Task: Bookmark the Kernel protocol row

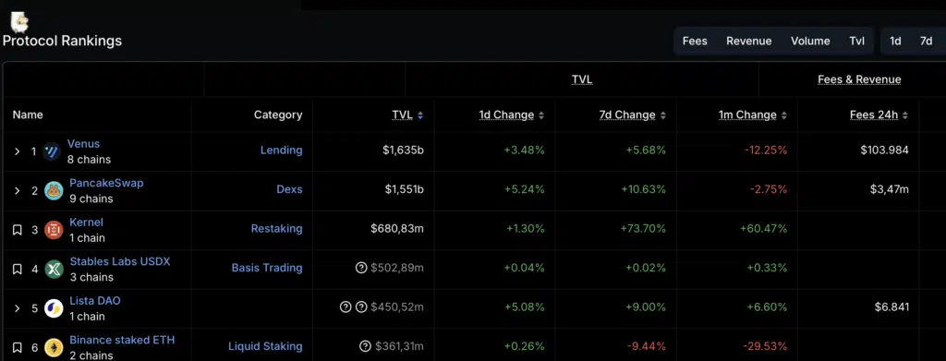Action: coord(18,230)
